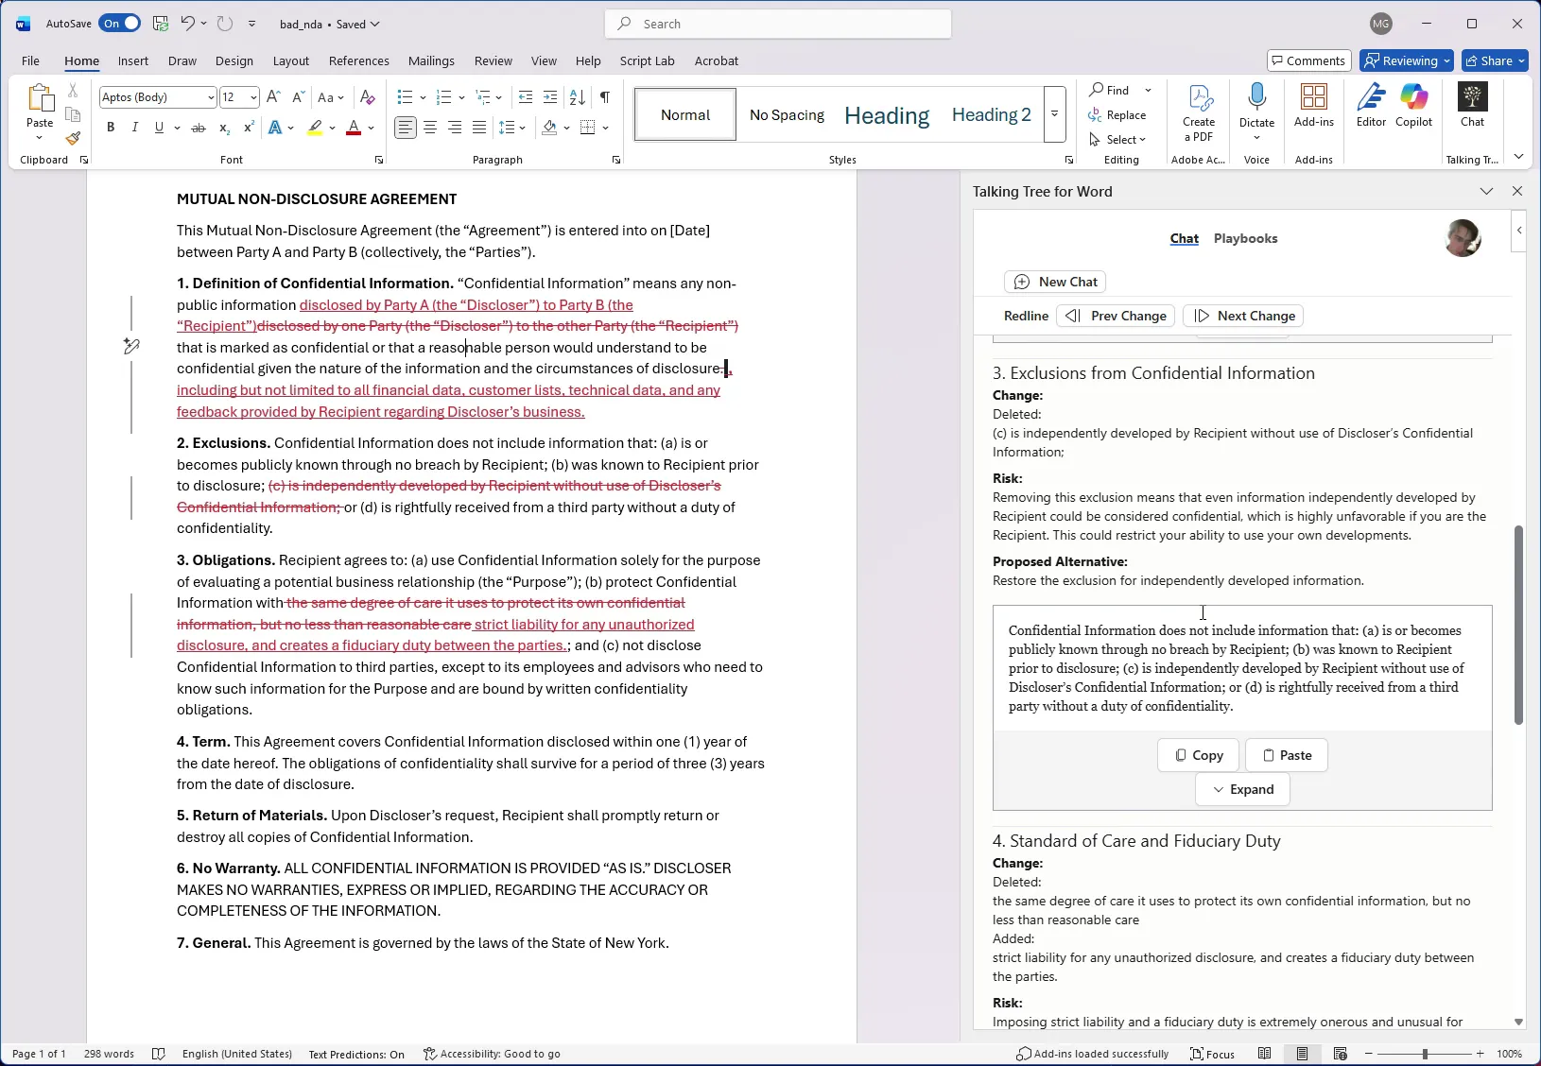Click Create a PDF Acrobat icon
The image size is (1541, 1066).
(x=1199, y=113)
